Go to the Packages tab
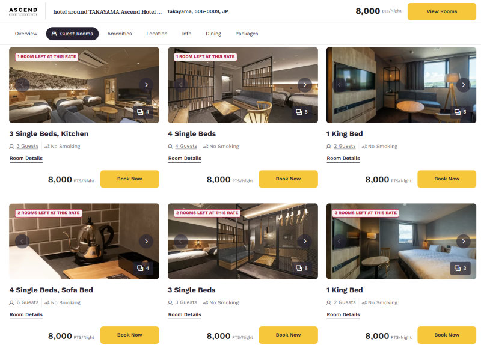Viewport: 481px width, 345px height. tap(247, 34)
